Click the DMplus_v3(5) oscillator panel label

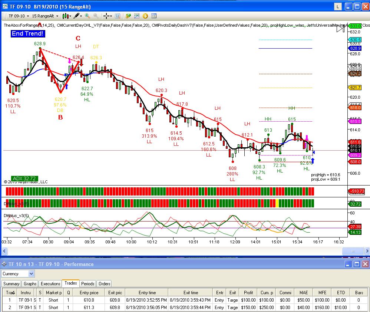(x=16, y=216)
